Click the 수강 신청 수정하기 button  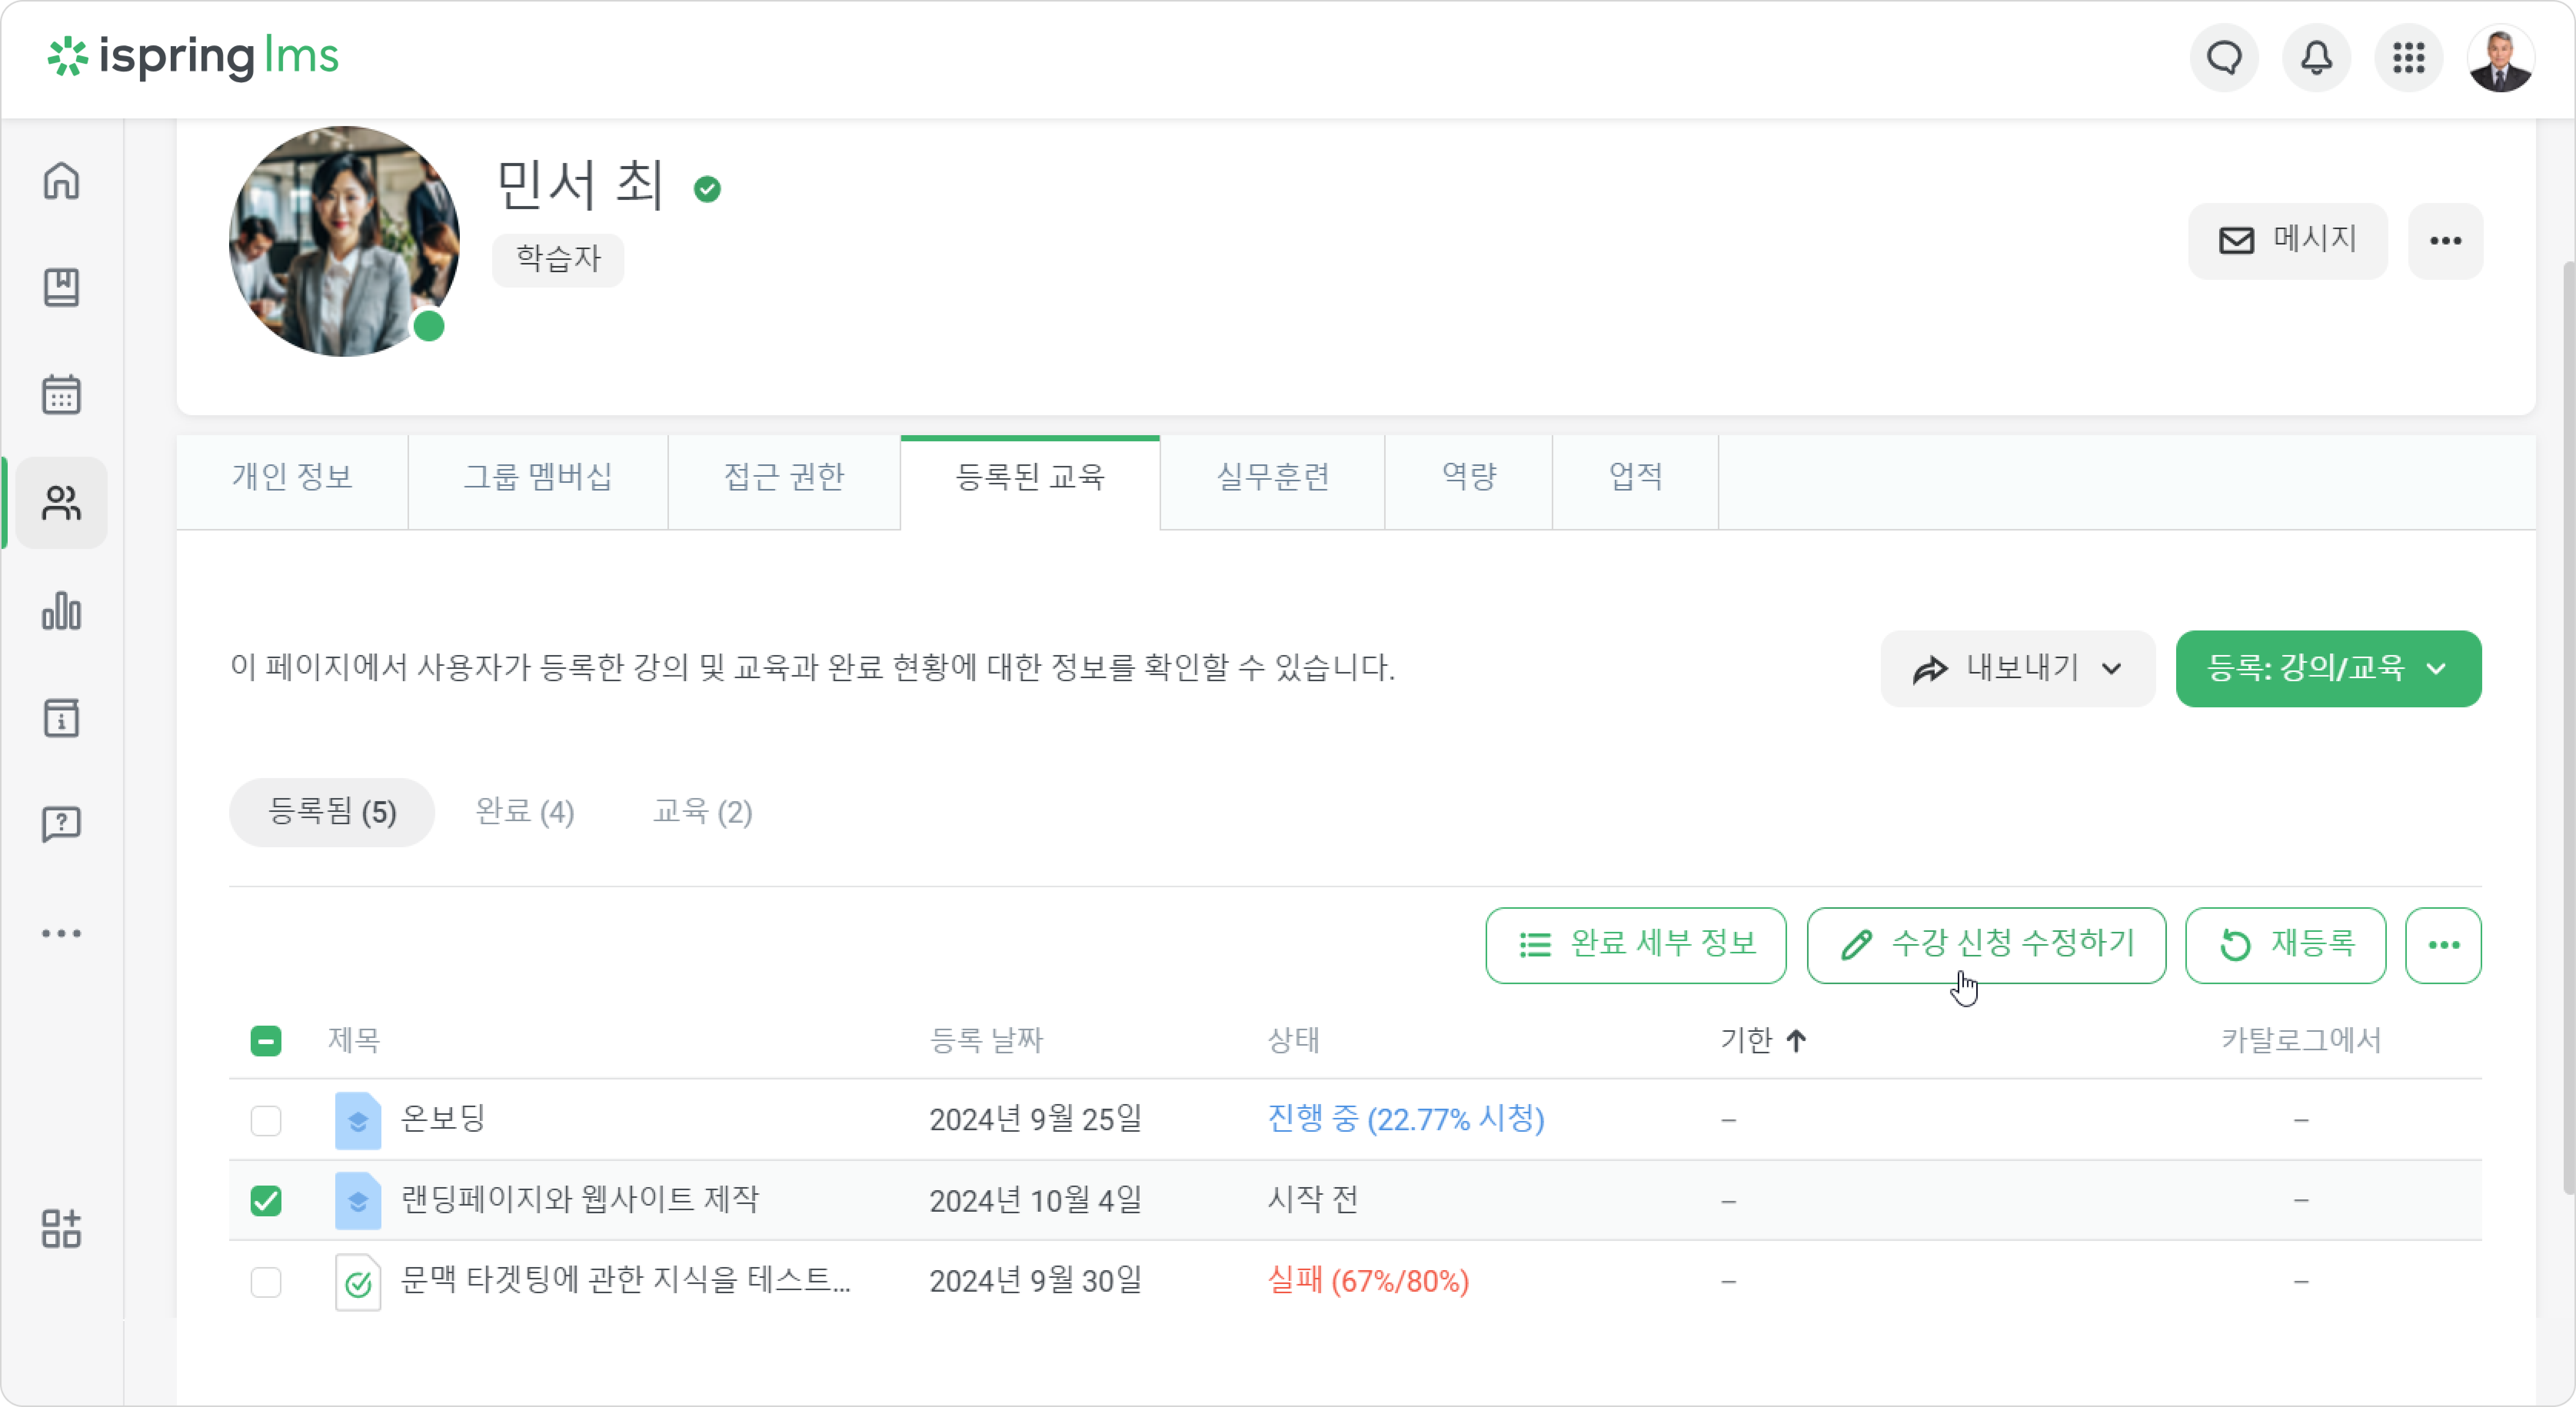point(1986,945)
